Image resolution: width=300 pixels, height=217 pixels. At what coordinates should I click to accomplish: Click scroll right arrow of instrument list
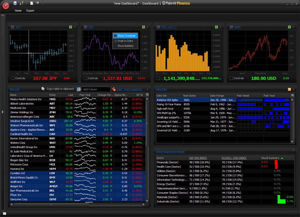[143, 205]
